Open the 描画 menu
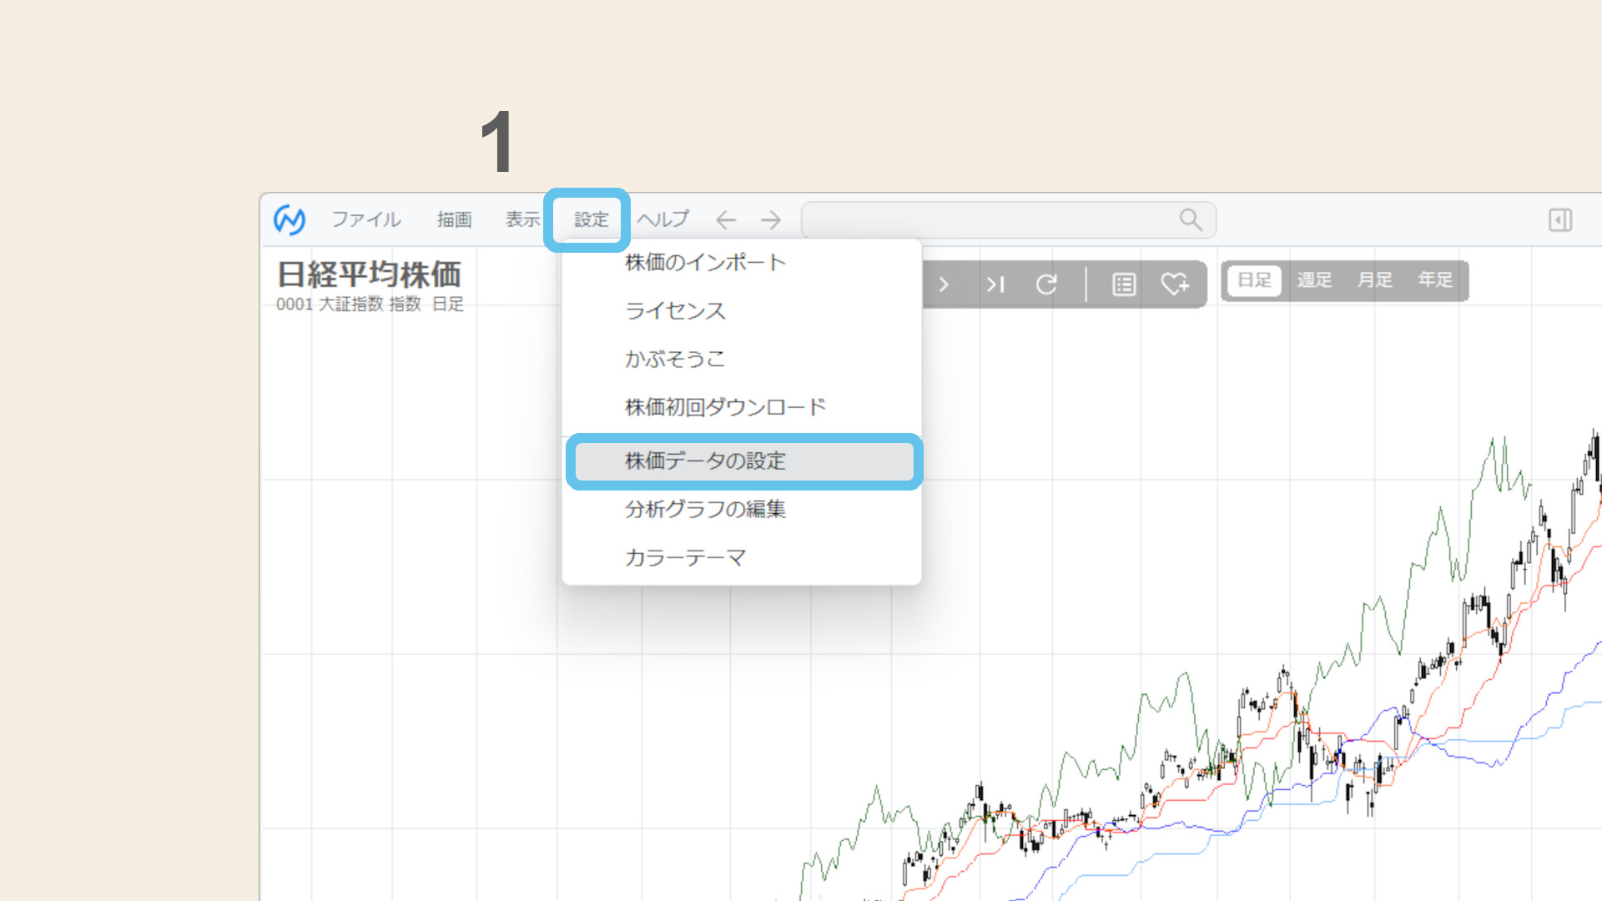 coord(455,219)
